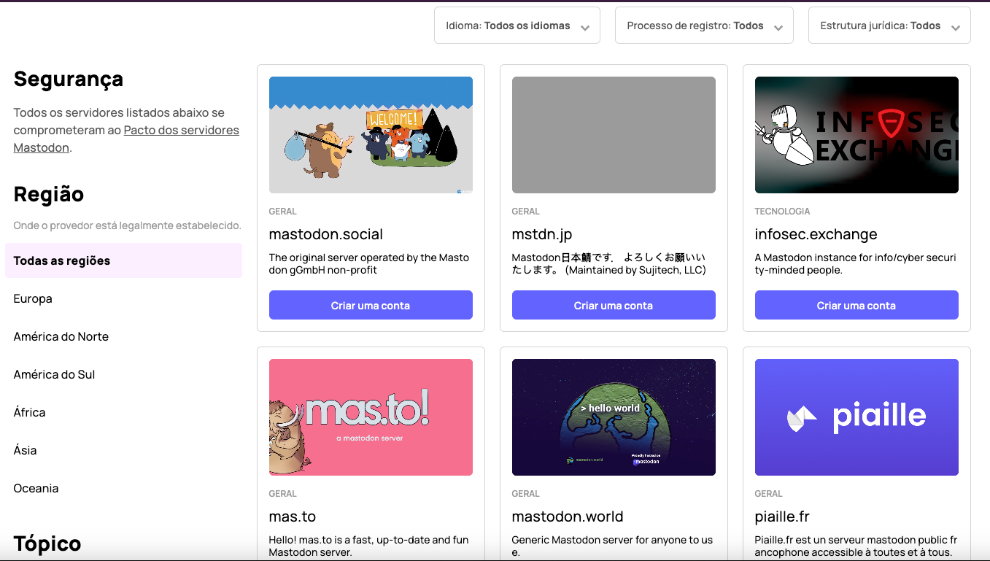Click the piaille.fr server name
This screenshot has height=561, width=990.
tap(782, 516)
